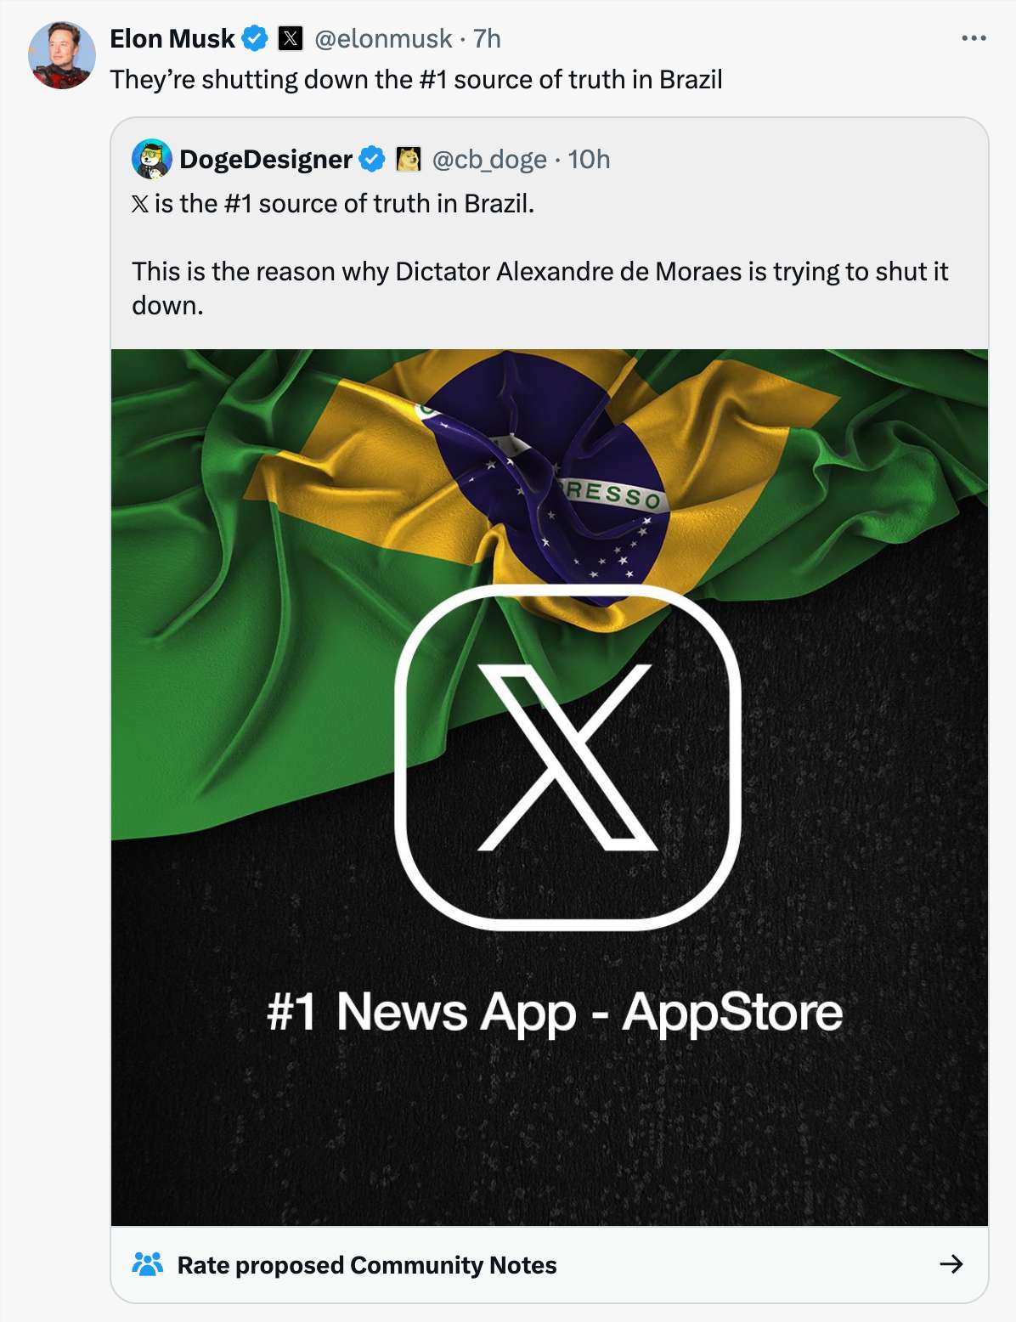Open the Brazil flag image in the quoted post

(x=550, y=787)
